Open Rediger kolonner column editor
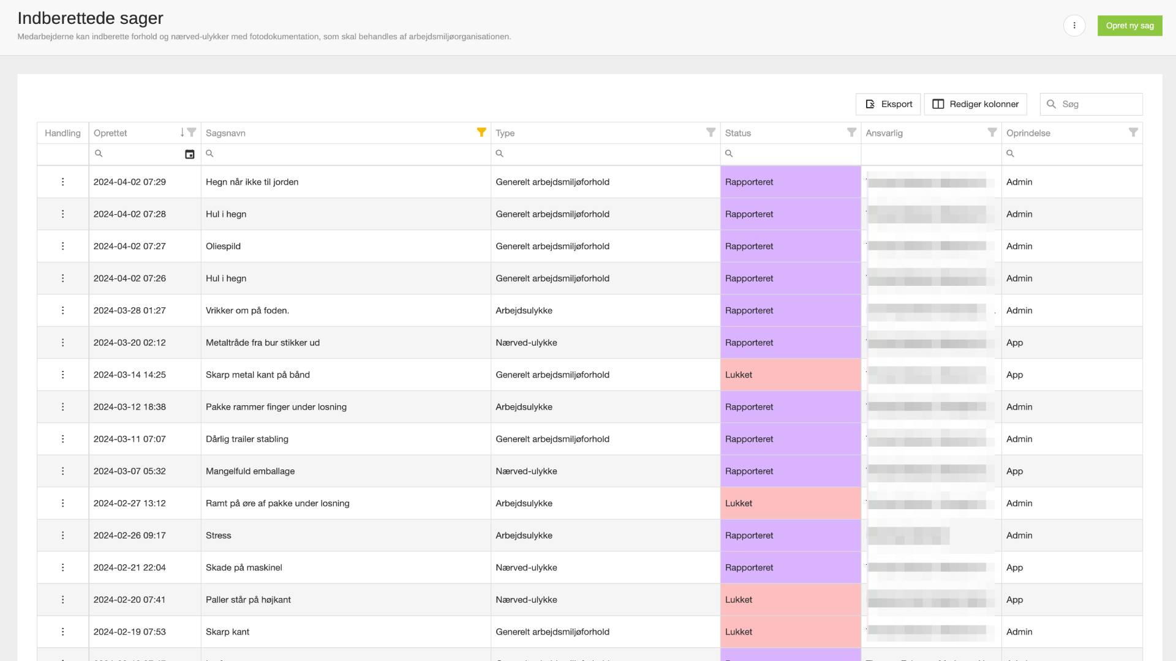1176x661 pixels. 975,104
